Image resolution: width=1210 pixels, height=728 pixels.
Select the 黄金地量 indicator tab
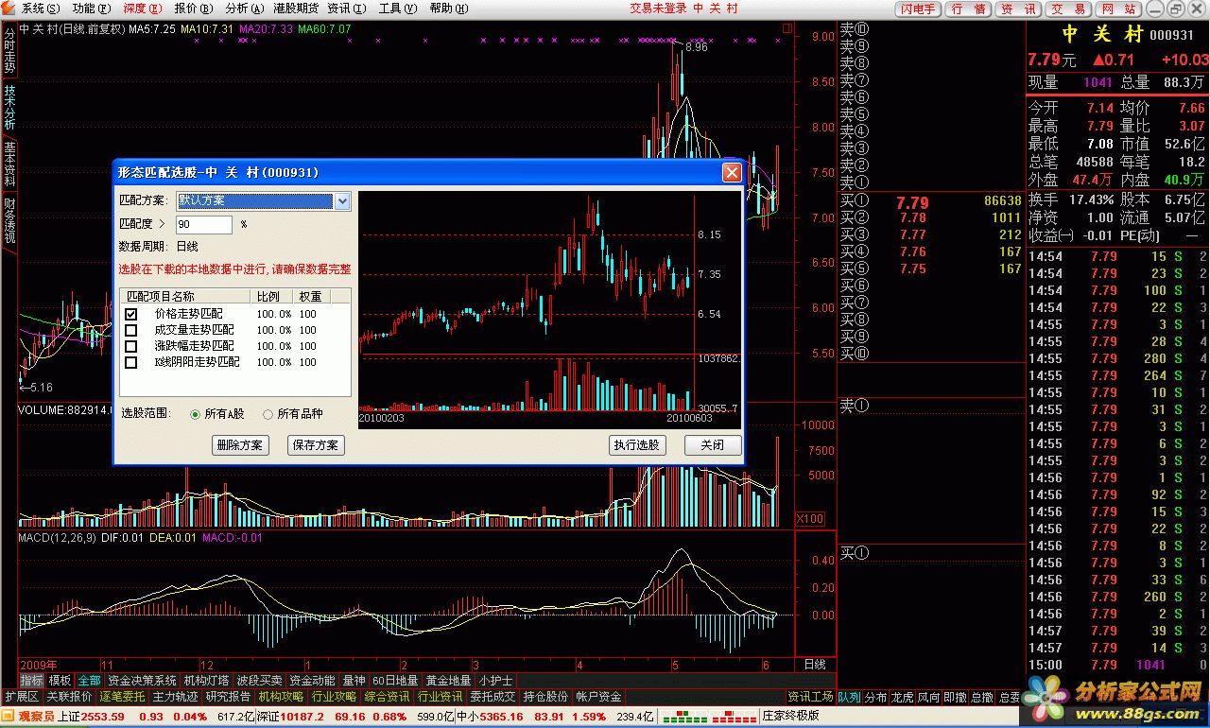(448, 681)
